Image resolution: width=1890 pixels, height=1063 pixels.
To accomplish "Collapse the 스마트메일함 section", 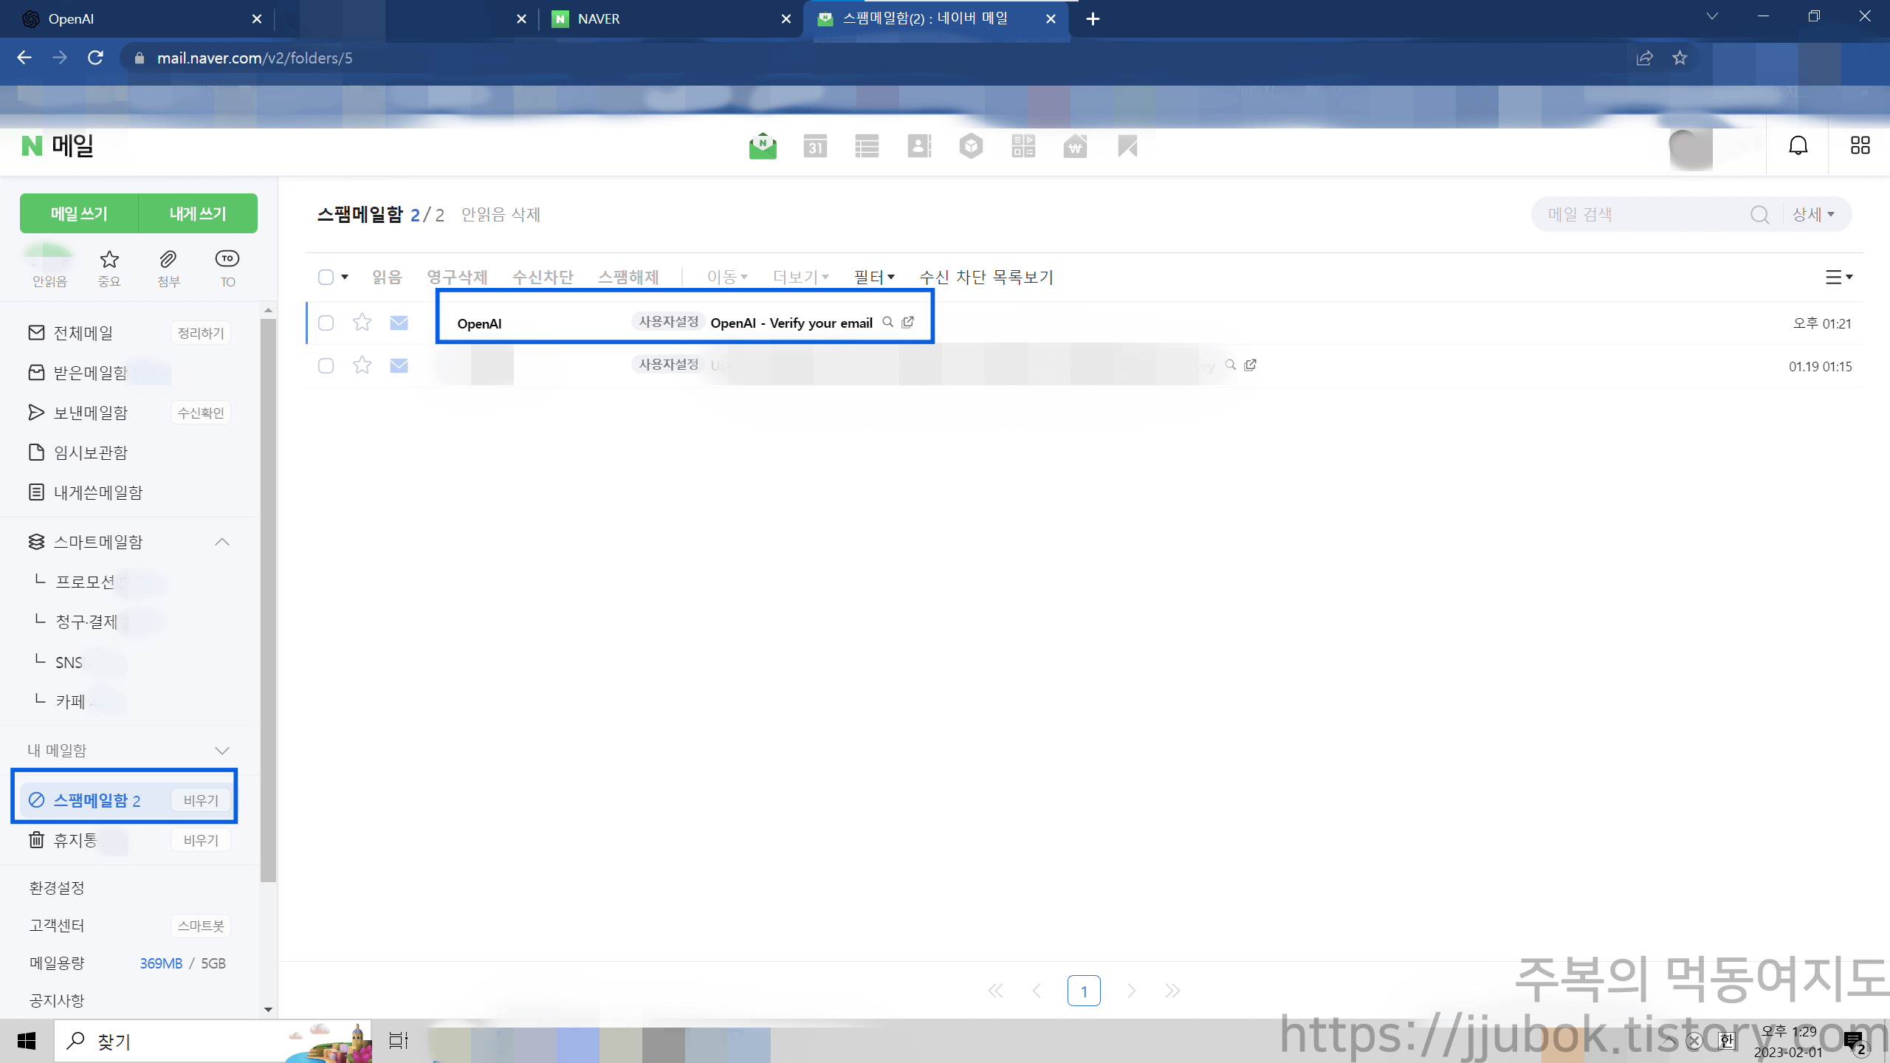I will tap(222, 542).
